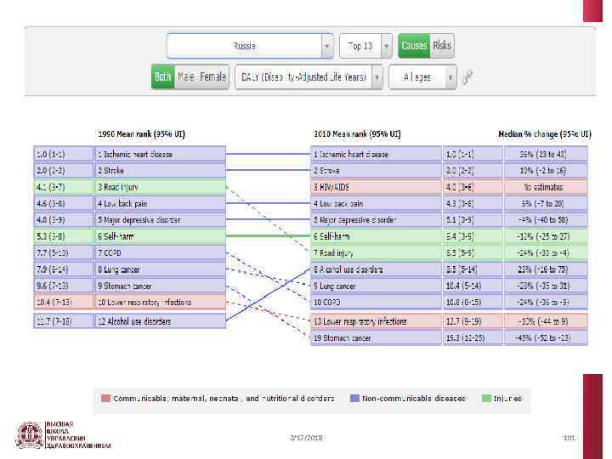The height and width of the screenshot is (459, 612).
Task: Click 1990 row '12 Alcohol use disorders'
Action: [161, 321]
